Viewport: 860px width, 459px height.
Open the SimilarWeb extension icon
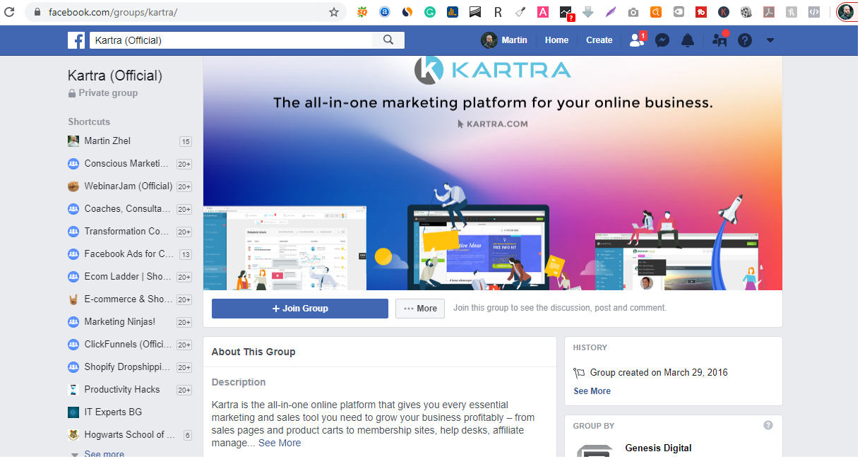click(x=407, y=12)
